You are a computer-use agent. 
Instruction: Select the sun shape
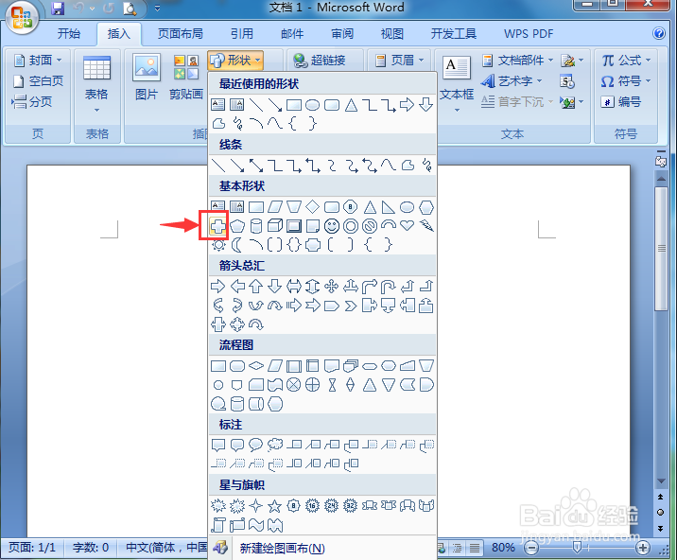(218, 245)
